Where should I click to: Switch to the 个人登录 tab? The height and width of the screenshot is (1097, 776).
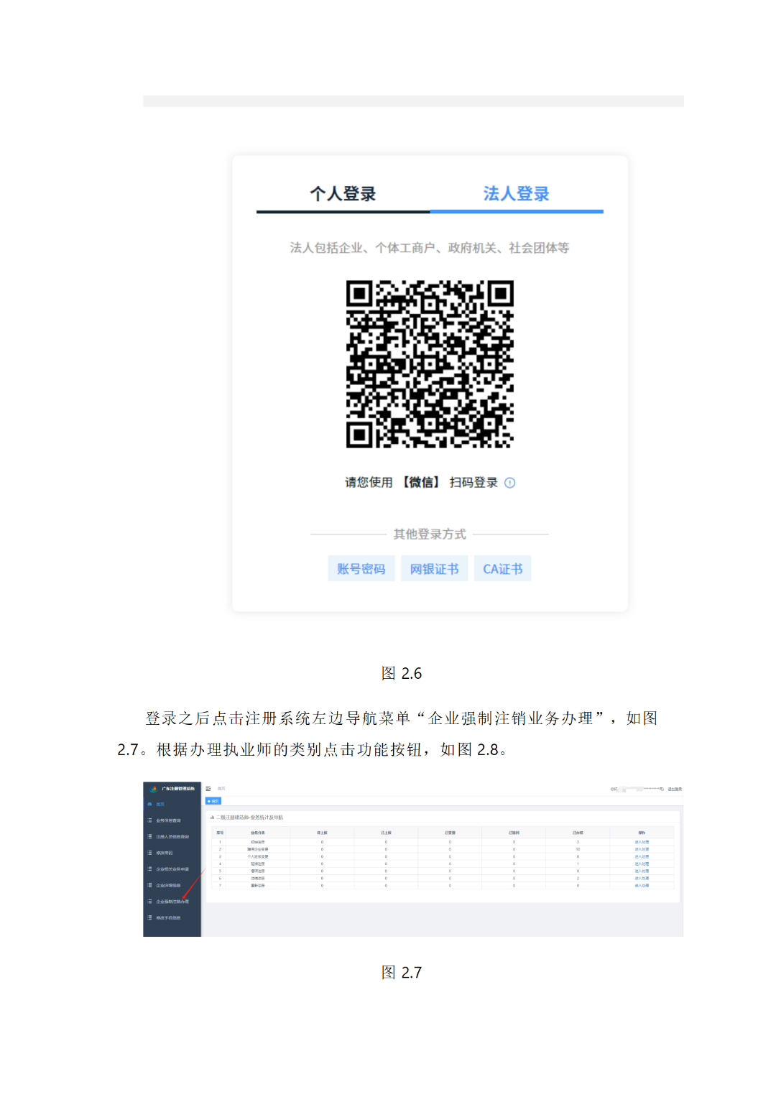[343, 193]
